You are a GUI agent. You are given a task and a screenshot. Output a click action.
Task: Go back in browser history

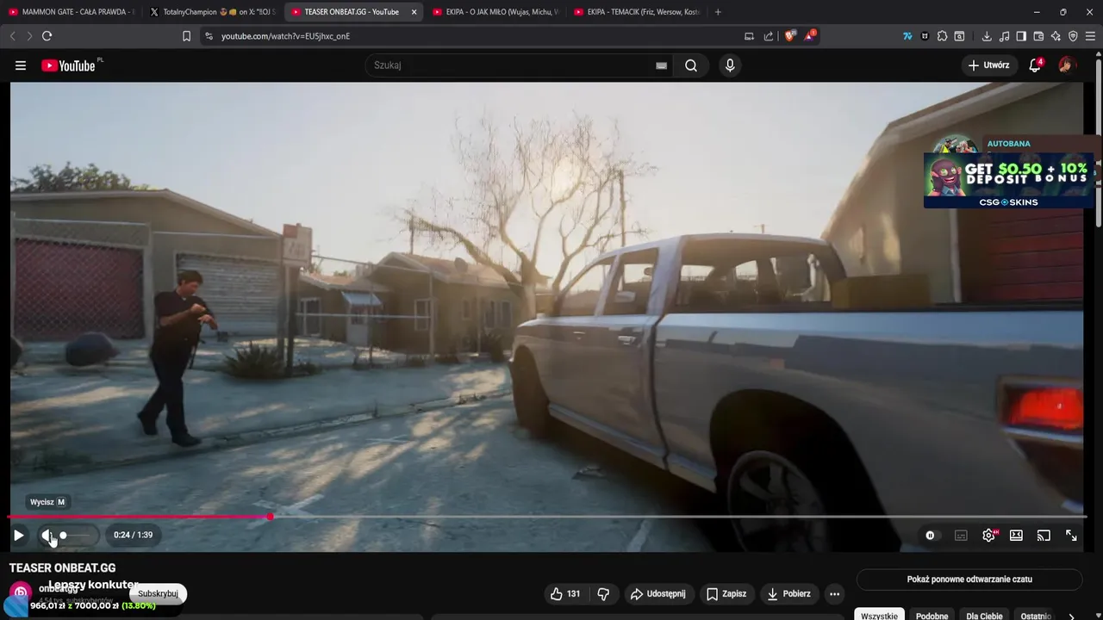pyautogui.click(x=12, y=36)
